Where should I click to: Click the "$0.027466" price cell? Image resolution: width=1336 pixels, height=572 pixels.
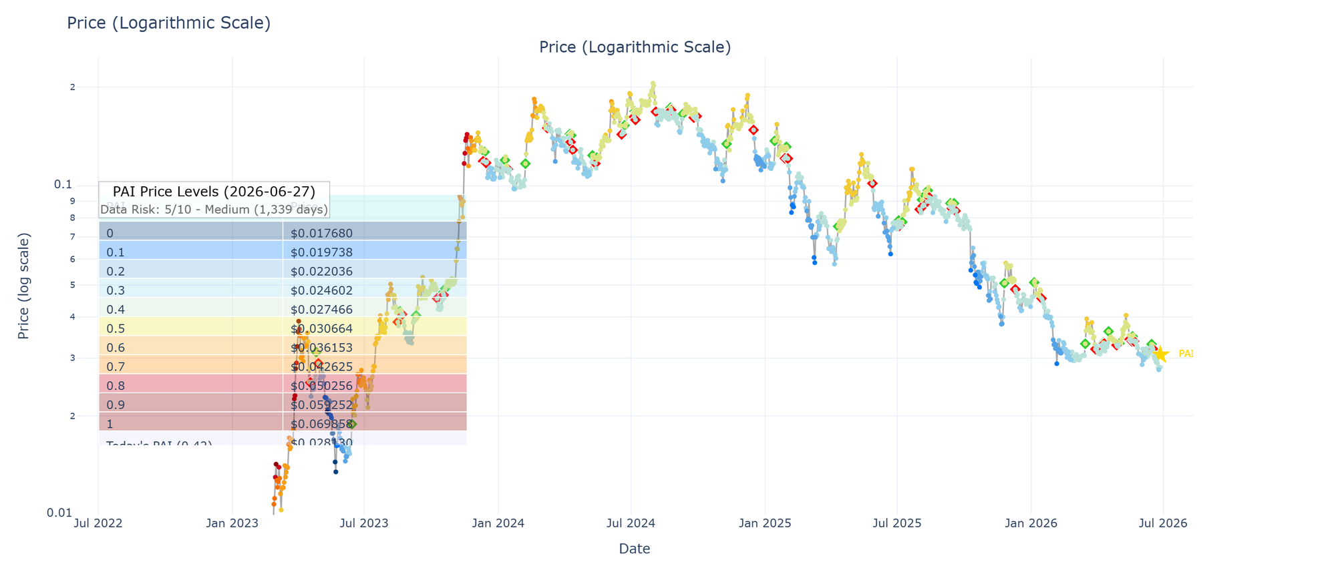point(375,307)
